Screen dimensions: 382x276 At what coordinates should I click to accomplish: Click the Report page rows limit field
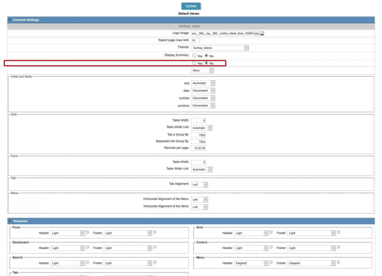click(x=195, y=40)
